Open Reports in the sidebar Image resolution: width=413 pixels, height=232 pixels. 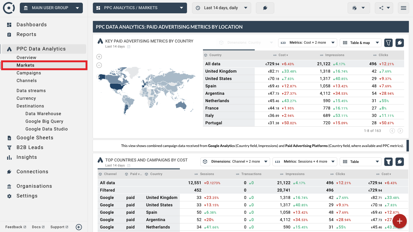point(26,35)
